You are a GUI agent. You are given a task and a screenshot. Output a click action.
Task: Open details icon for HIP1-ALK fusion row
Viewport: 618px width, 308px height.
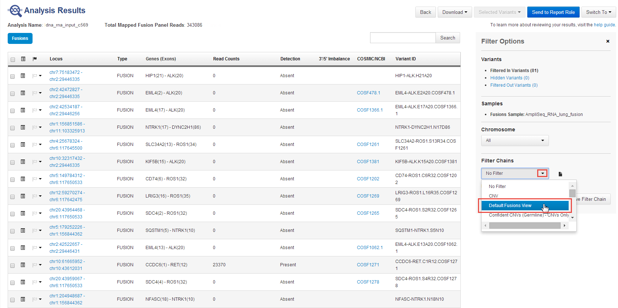[x=23, y=76]
